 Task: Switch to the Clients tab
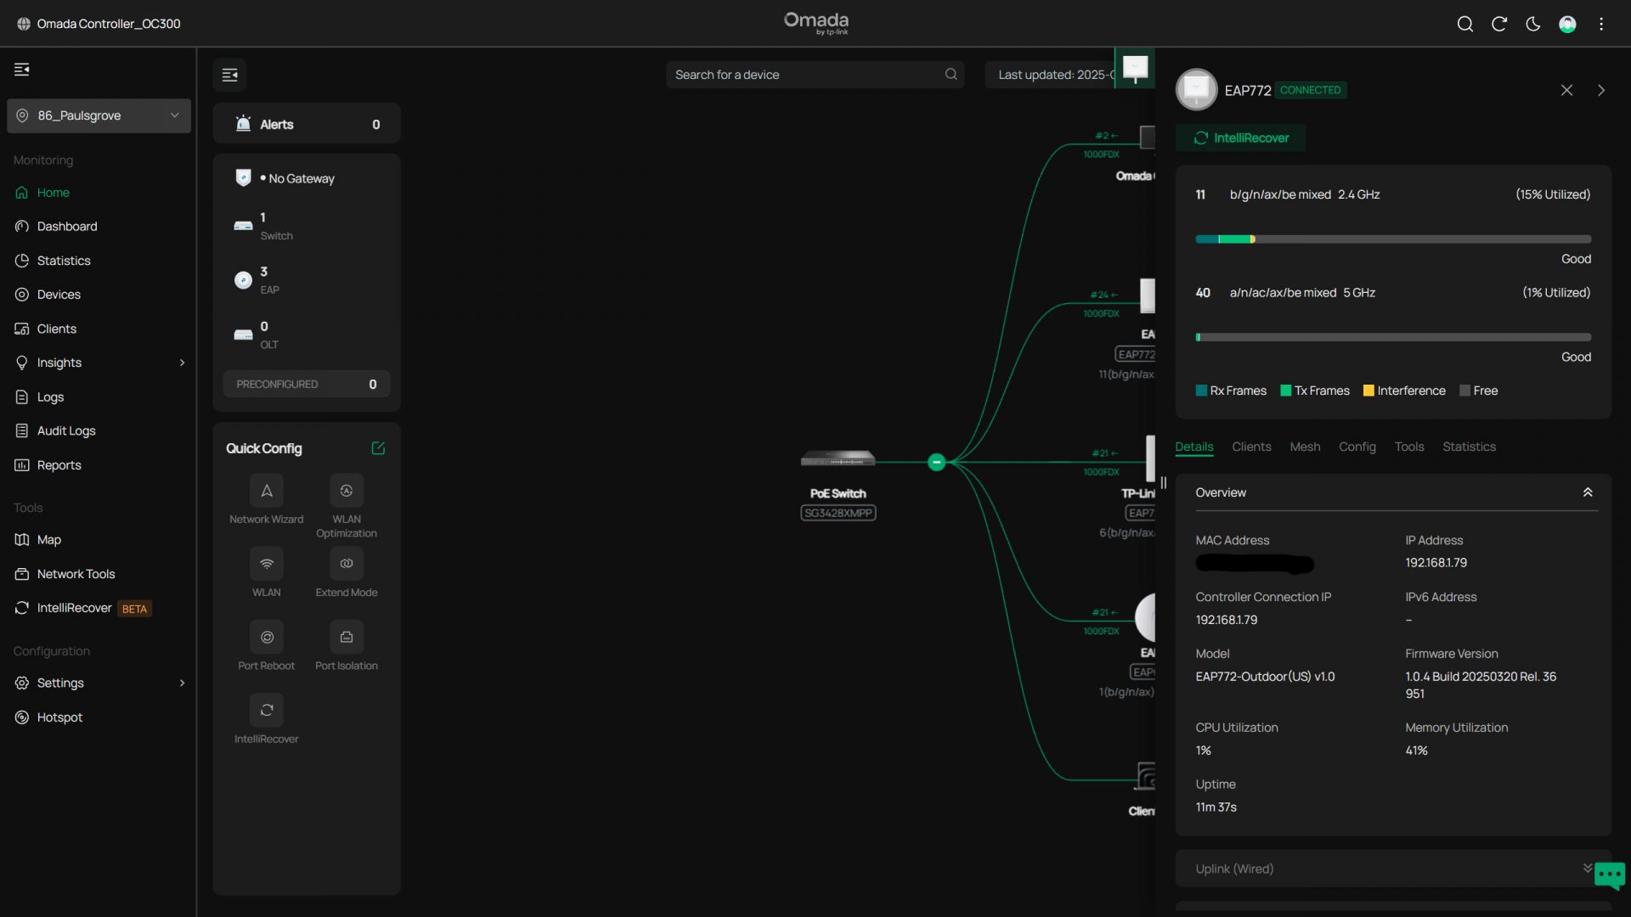pos(1251,447)
